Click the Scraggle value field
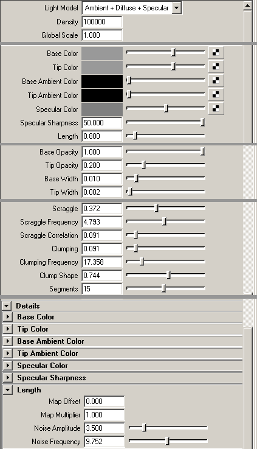This screenshot has width=257, height=449. click(102, 209)
